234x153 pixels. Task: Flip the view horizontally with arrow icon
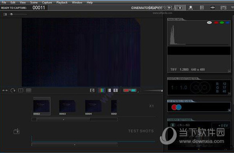click(5, 90)
